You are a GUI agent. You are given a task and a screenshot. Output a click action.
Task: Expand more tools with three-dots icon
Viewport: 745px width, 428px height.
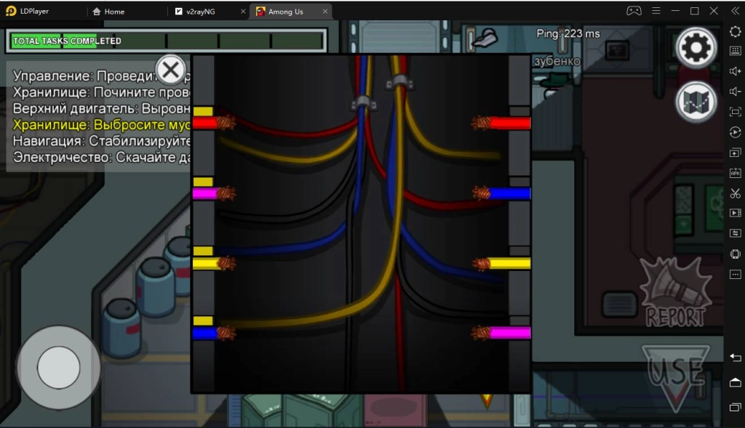coord(735,274)
